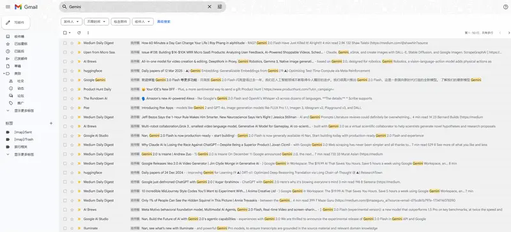Open Jeff Bezos 1-Hour Rule email

coord(285,117)
